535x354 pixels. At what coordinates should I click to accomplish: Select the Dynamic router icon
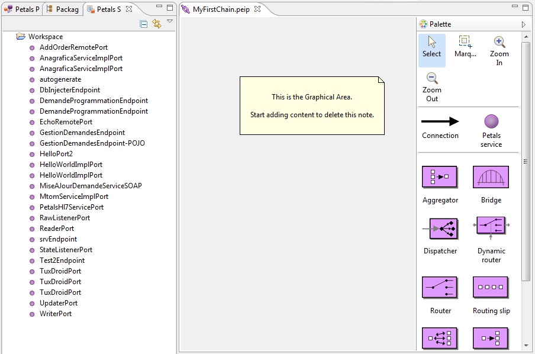click(491, 228)
